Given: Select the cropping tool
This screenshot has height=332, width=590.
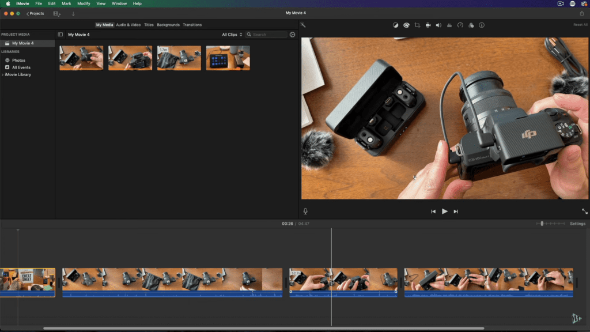Looking at the screenshot, I should (x=417, y=25).
